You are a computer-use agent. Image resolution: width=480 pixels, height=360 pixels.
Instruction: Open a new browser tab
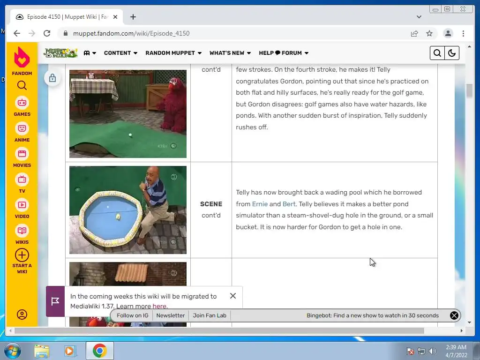pos(133,17)
